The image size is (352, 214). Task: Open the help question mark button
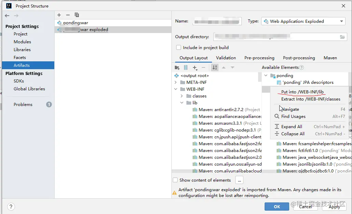click(x=11, y=207)
